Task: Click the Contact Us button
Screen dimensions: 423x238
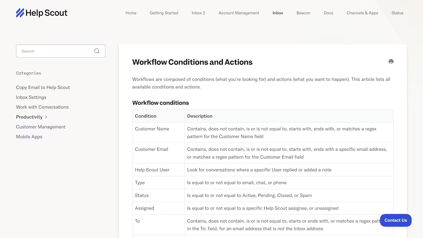Action: pos(396,220)
